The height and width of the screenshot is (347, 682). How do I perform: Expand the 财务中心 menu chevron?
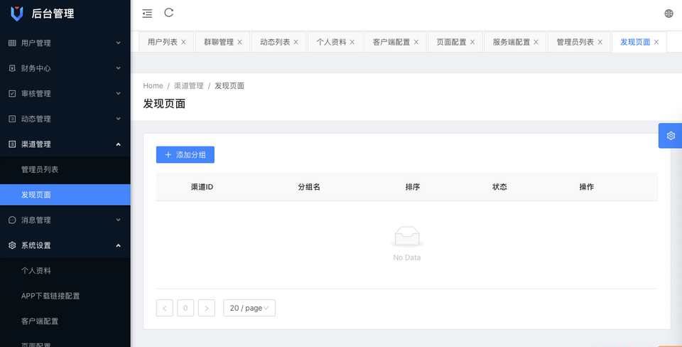pyautogui.click(x=119, y=68)
